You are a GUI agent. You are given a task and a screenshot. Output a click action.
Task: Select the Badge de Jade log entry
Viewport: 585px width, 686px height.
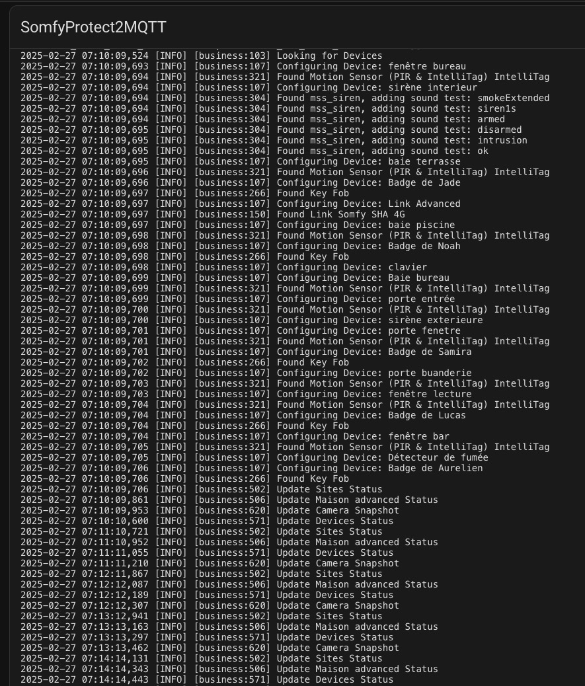click(x=240, y=182)
